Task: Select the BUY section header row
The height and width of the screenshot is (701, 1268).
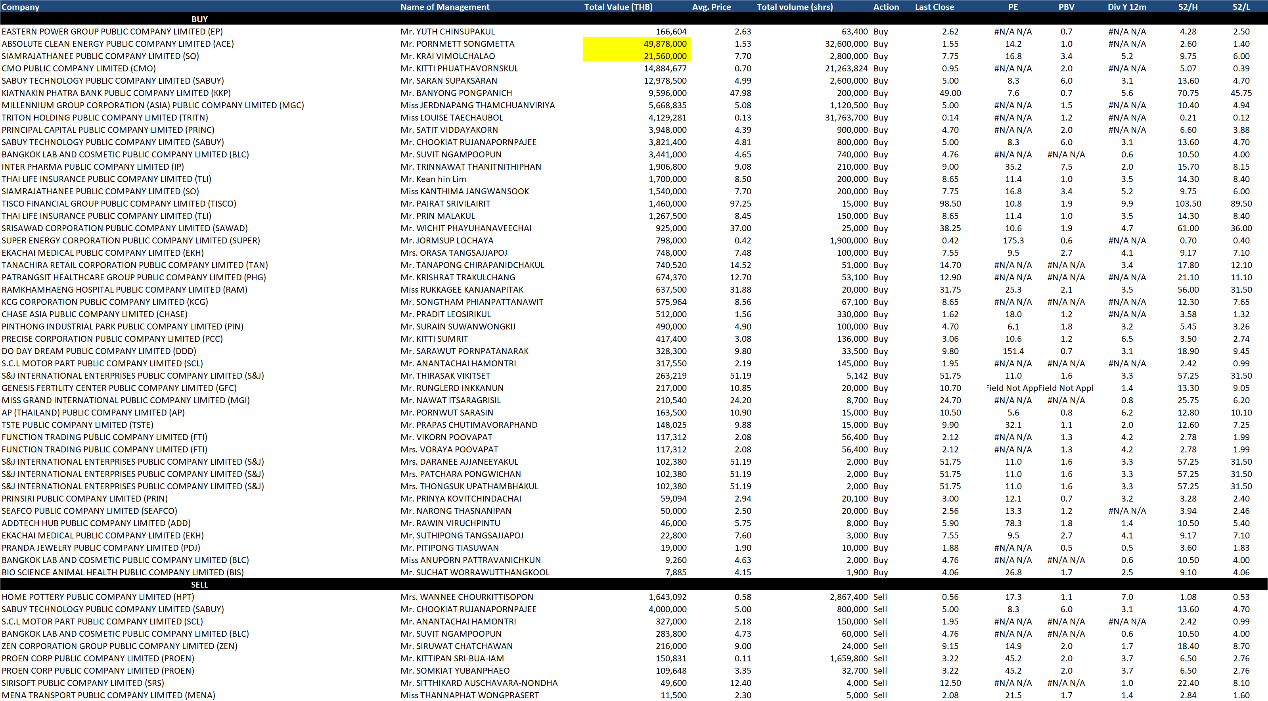Action: click(634, 19)
